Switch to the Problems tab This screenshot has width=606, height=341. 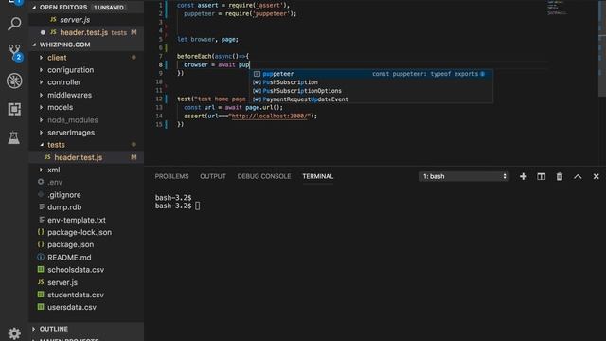[171, 176]
